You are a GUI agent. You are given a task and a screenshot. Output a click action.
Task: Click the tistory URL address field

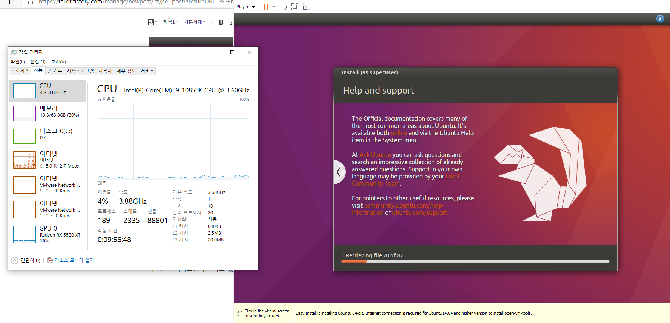click(136, 2)
